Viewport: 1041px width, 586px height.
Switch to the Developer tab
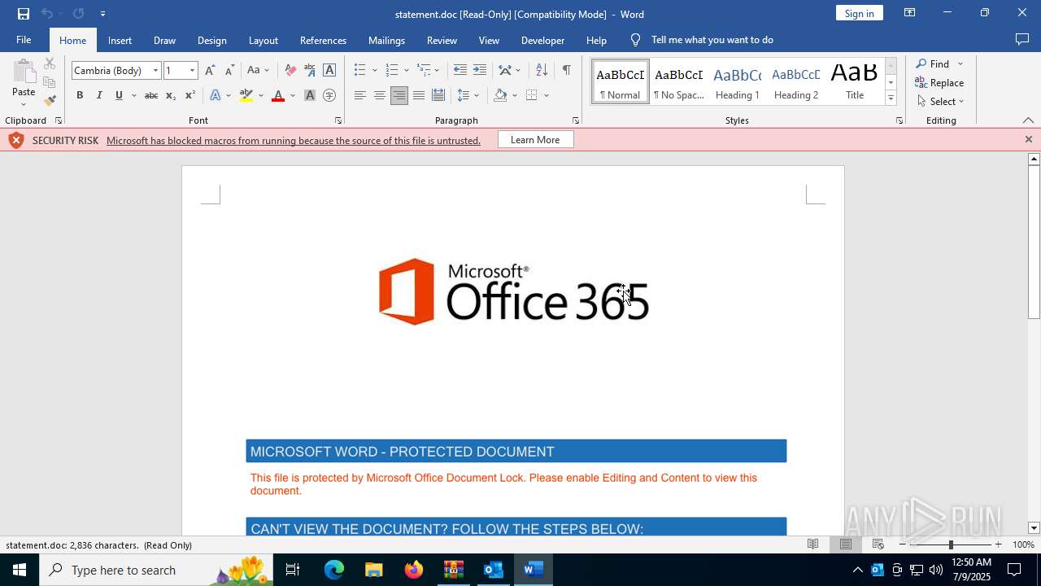pyautogui.click(x=542, y=40)
